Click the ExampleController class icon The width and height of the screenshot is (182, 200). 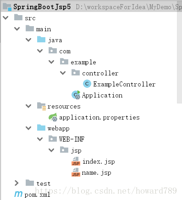point(87,84)
